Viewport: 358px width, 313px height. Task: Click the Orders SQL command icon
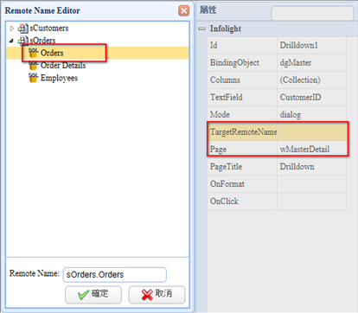33,53
